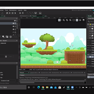
Task: Click the 768 height input field
Action: point(2,78)
